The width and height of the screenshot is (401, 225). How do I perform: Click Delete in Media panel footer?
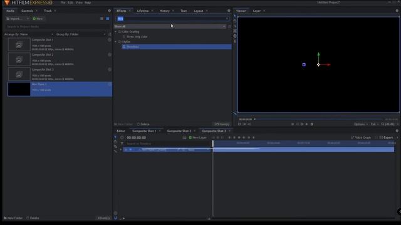(x=33, y=218)
